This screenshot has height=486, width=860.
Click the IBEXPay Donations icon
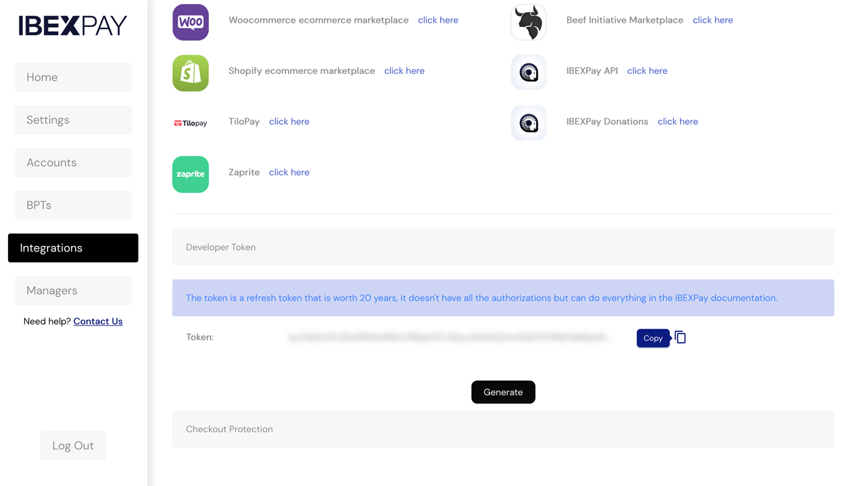tap(528, 122)
